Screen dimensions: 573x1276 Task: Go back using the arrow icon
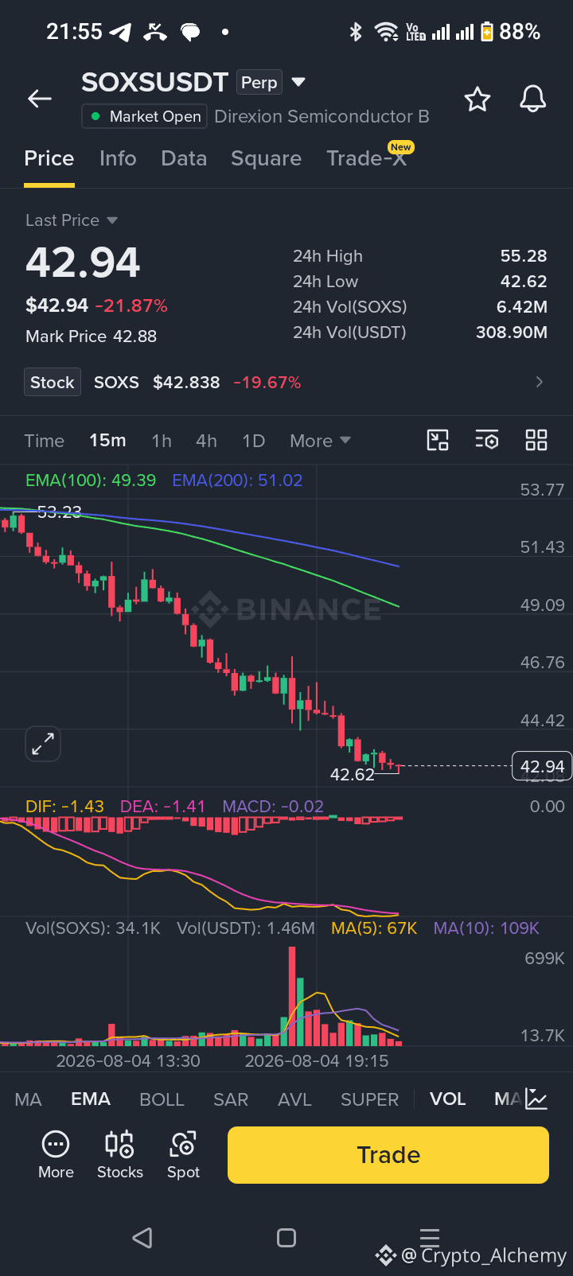coord(39,99)
